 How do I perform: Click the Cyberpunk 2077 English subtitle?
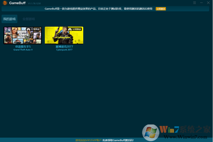pos(64,50)
